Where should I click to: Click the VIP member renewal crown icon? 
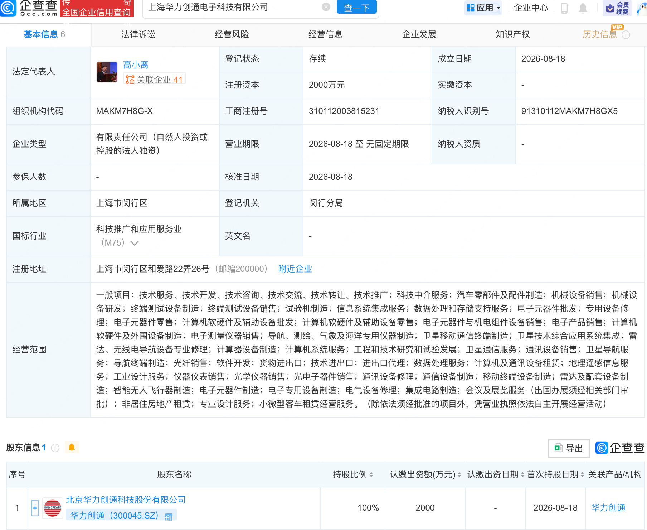coord(610,8)
